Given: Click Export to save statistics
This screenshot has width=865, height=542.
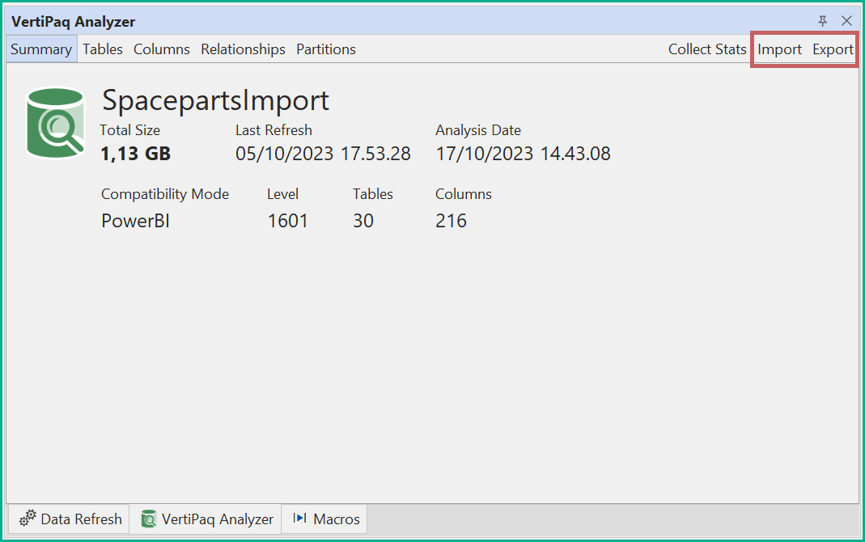Looking at the screenshot, I should (833, 49).
